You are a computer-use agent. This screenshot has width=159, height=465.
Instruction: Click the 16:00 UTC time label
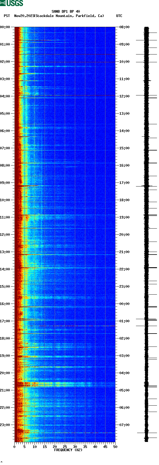click(124, 165)
